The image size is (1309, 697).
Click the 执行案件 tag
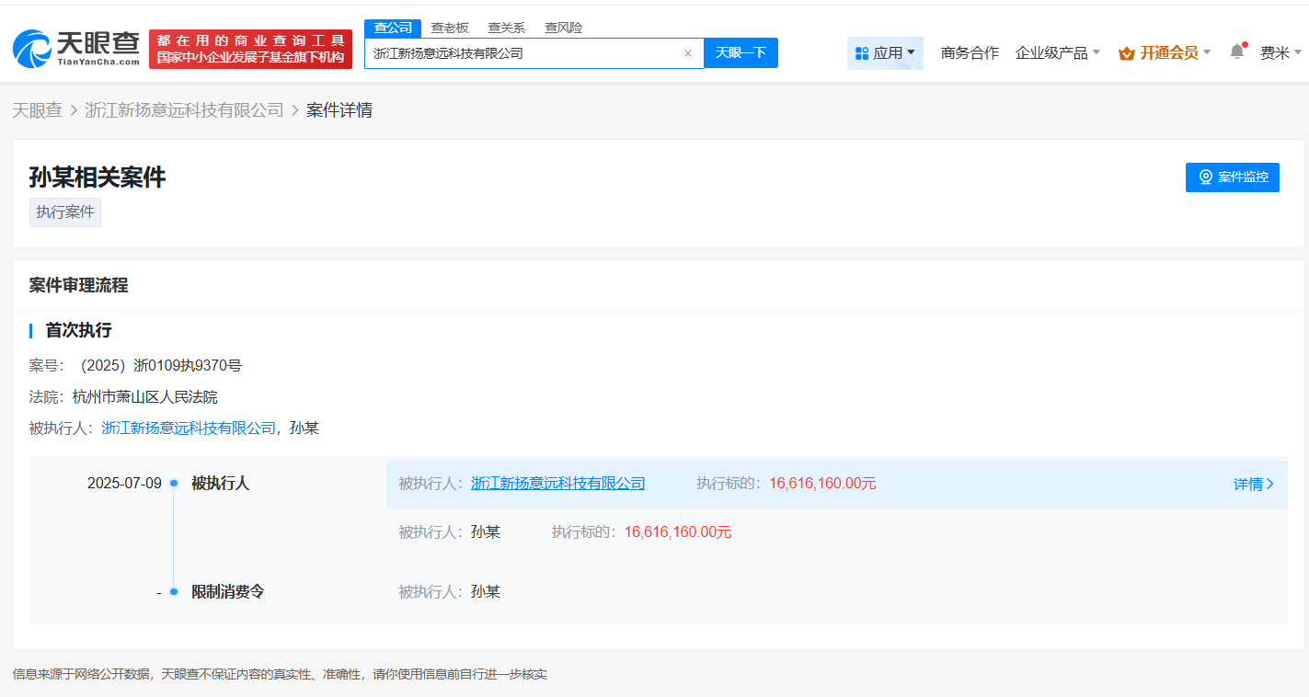point(65,212)
